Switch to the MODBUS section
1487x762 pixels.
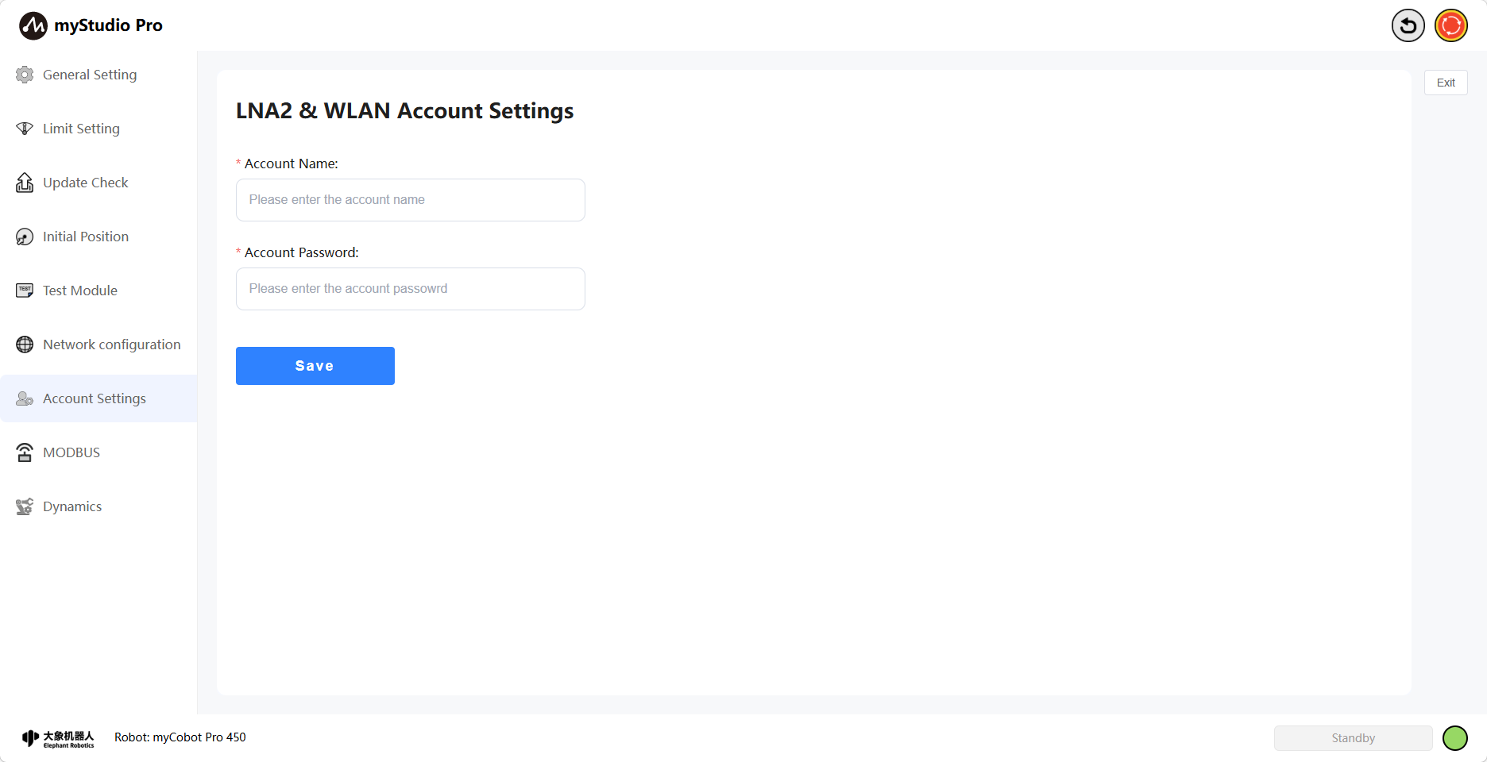(x=71, y=452)
